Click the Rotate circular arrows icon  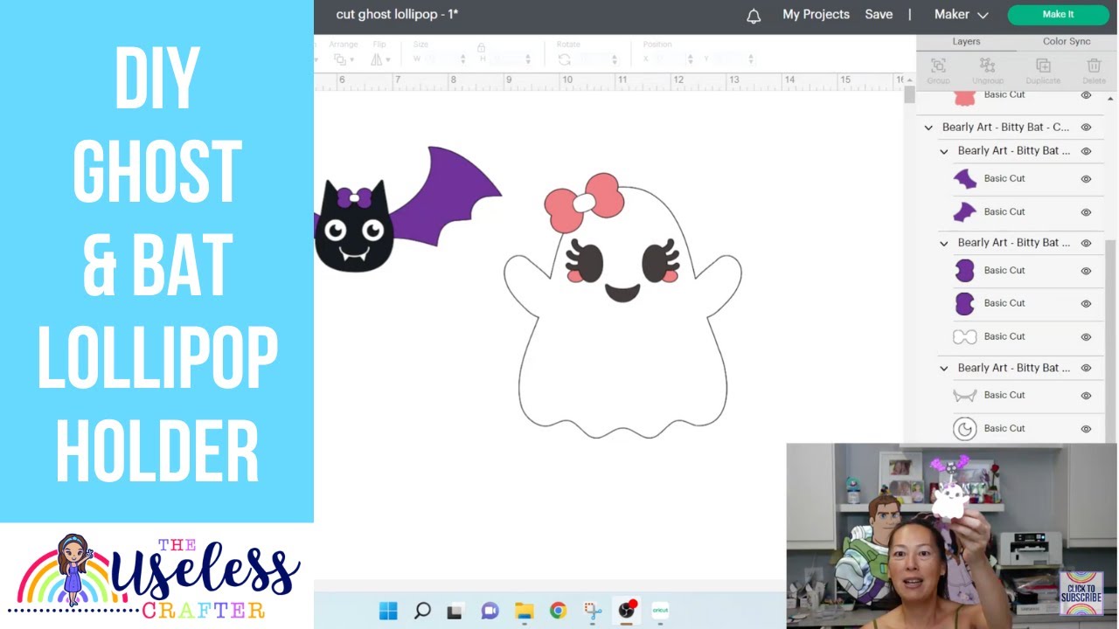[x=565, y=59]
